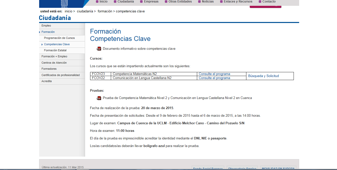Click the purple bullet next to Contacto
The image size is (337, 170).
(260, 2)
